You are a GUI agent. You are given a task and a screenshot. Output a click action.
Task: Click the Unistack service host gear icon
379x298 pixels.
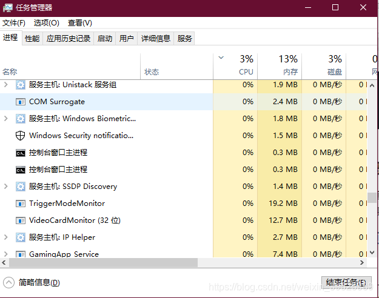point(21,85)
